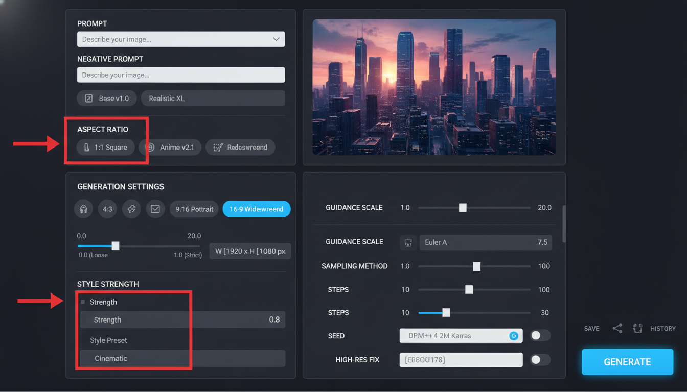Select the 4:3 aspect ratio icon
The image size is (687, 392).
(107, 209)
